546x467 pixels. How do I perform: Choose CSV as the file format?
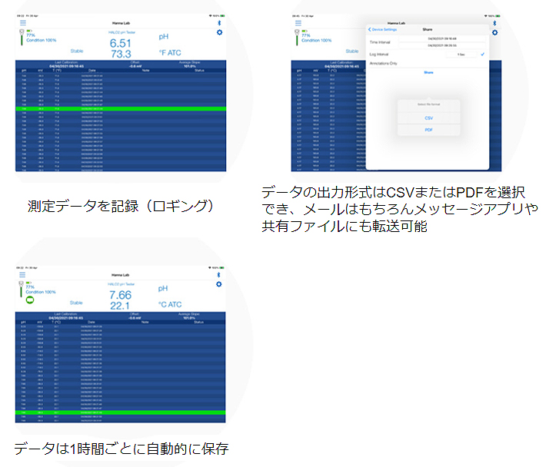click(x=428, y=118)
